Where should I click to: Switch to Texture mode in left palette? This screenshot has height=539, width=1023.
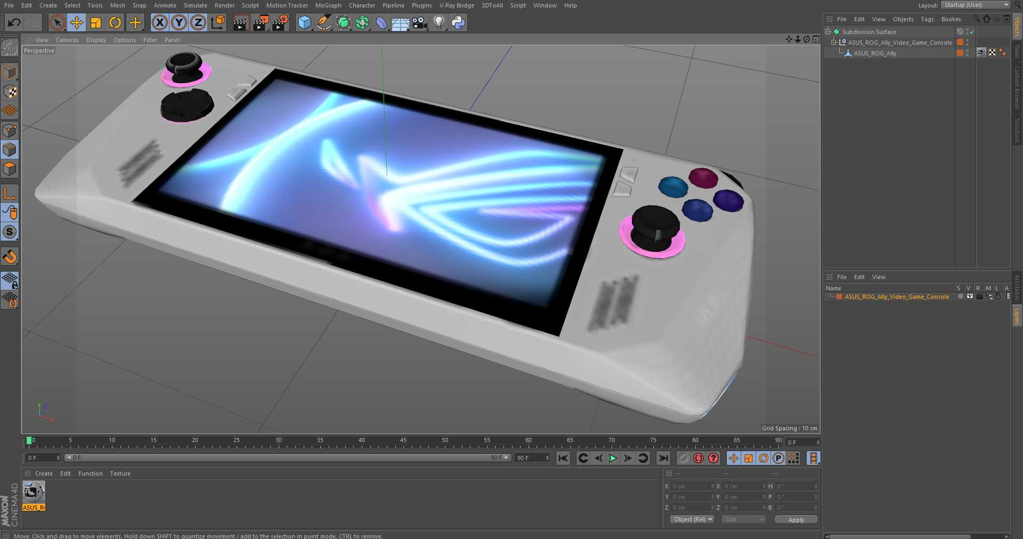(10, 91)
